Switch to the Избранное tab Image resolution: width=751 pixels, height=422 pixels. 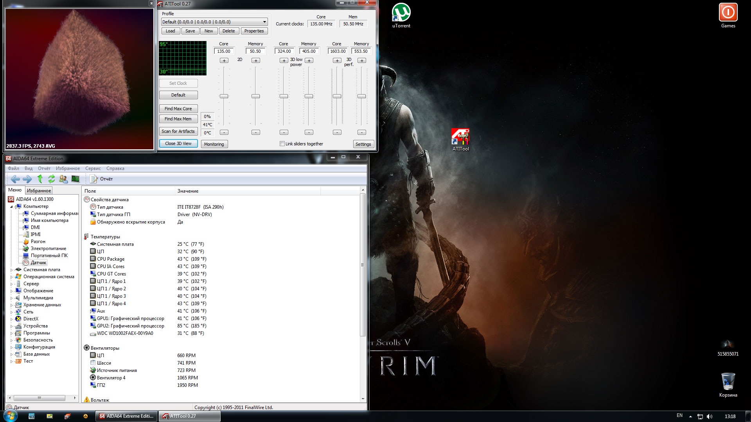[x=39, y=190]
